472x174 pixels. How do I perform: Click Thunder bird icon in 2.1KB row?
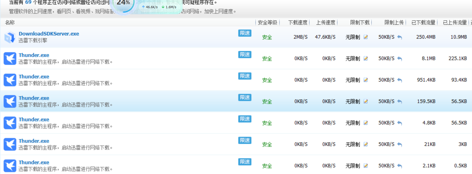(10, 166)
